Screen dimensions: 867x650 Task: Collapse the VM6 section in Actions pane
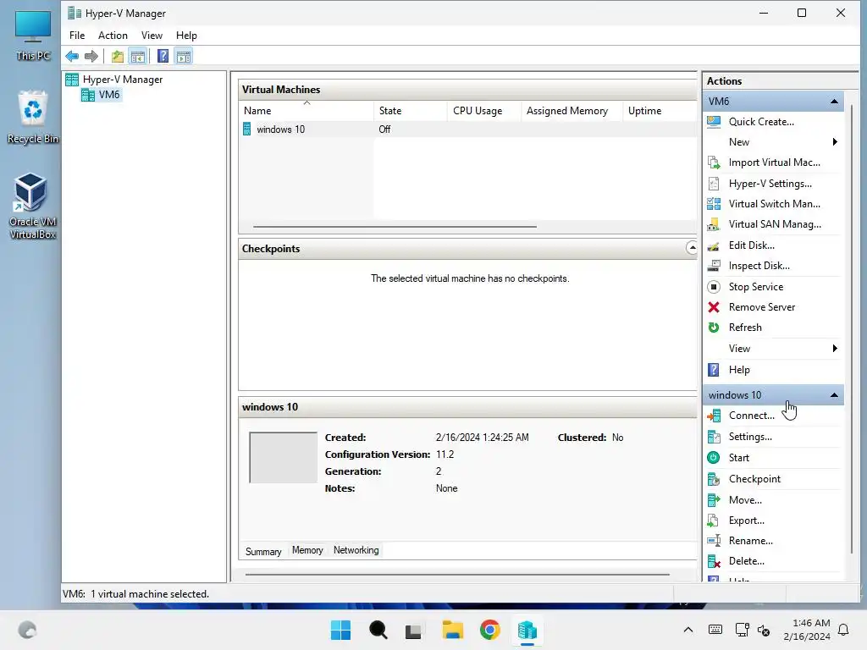pos(834,102)
